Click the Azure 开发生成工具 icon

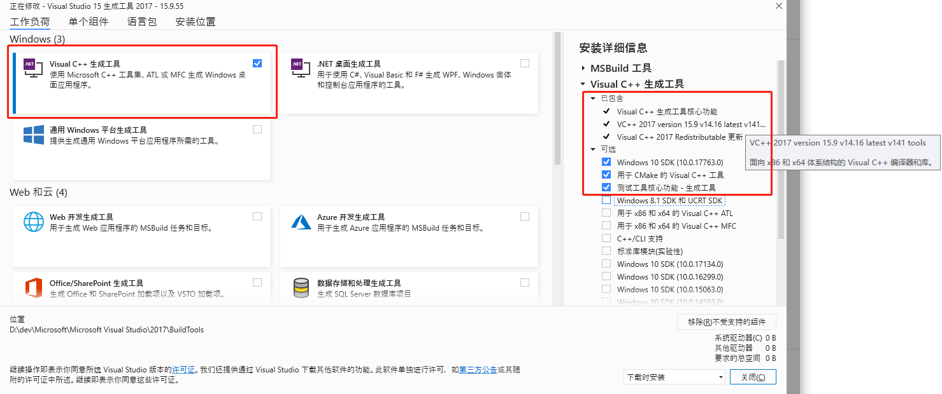[x=300, y=221]
